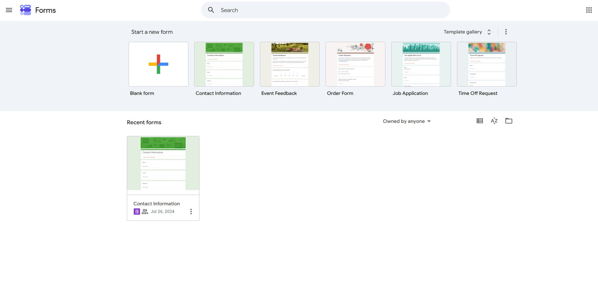Open the AZ sort options

tap(494, 121)
